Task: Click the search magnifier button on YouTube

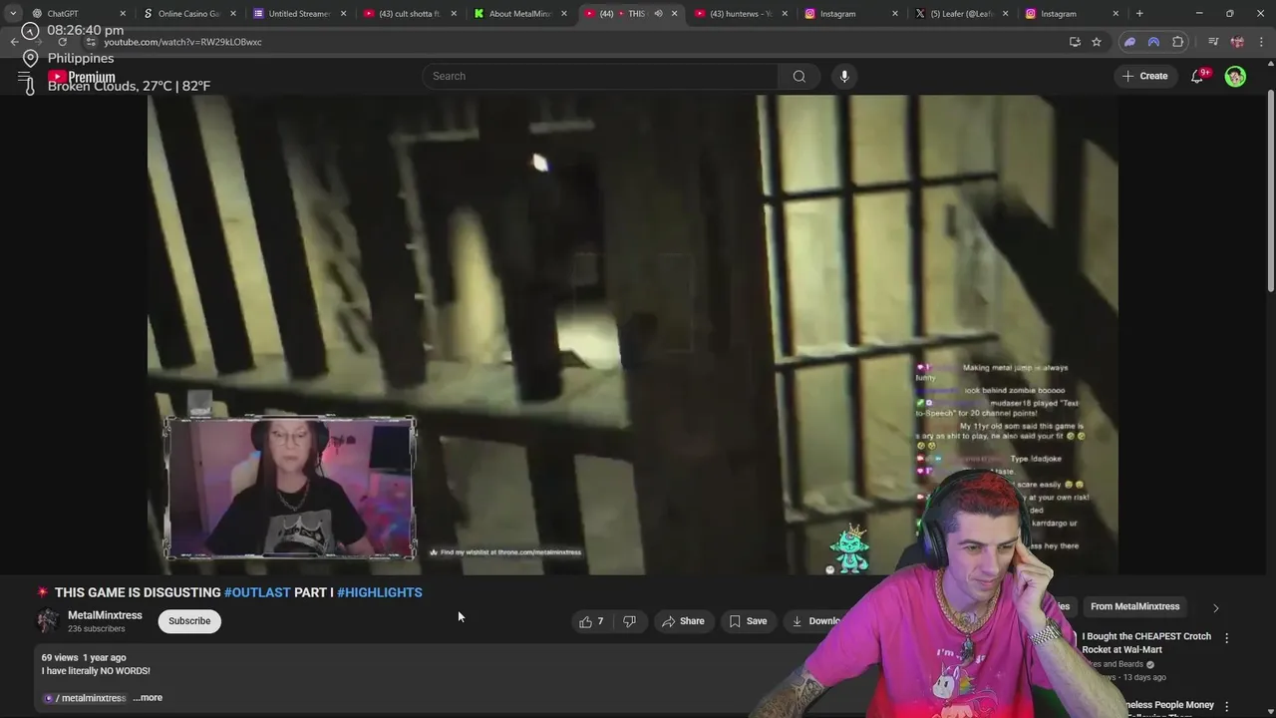Action: click(799, 76)
